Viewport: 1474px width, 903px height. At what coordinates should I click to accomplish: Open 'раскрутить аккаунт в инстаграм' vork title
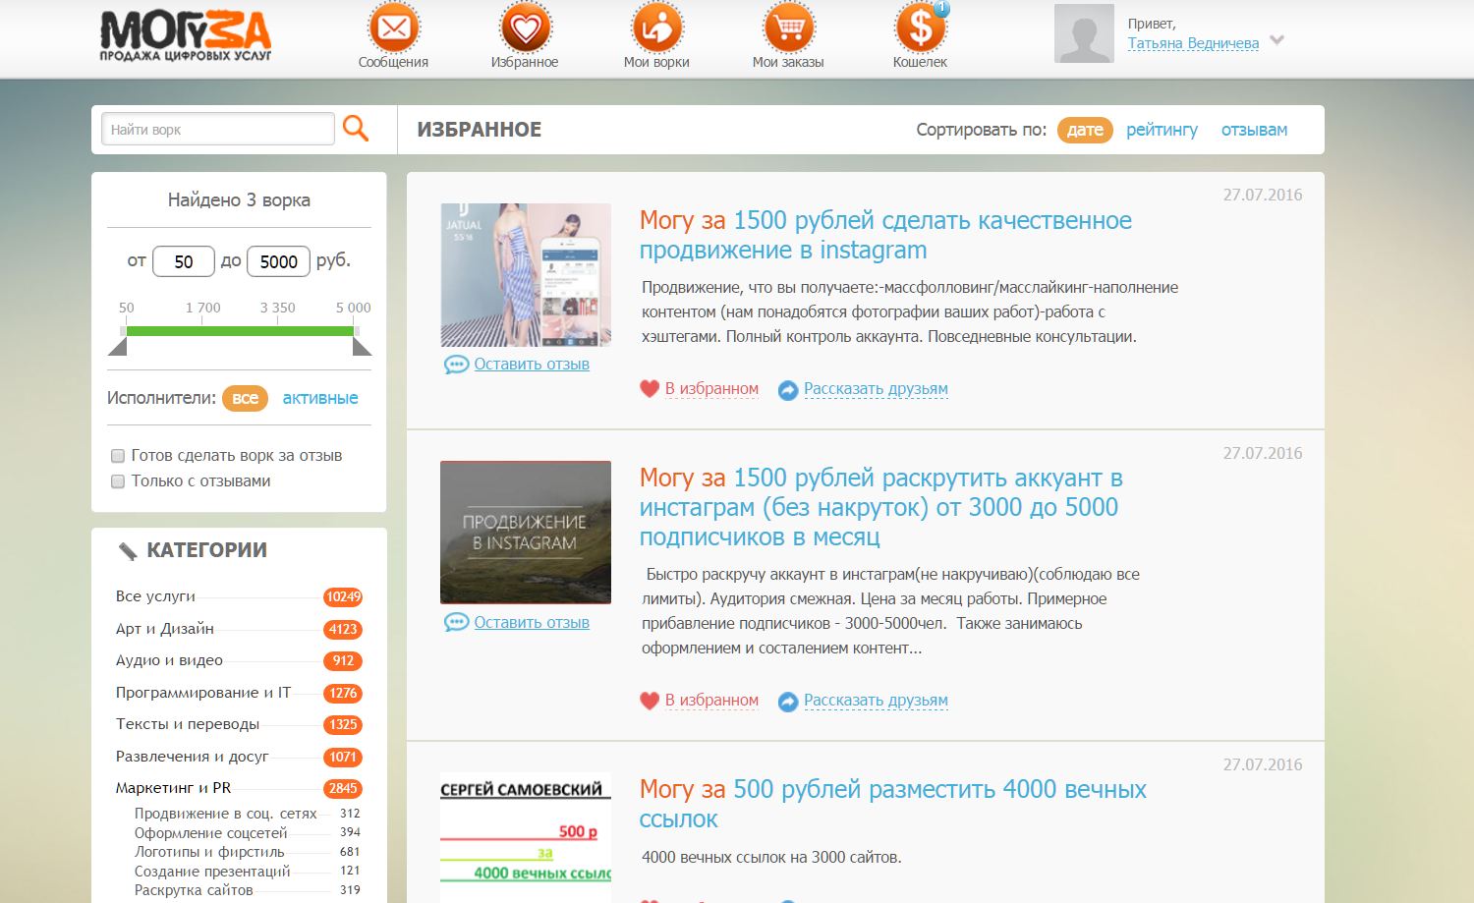tap(880, 507)
